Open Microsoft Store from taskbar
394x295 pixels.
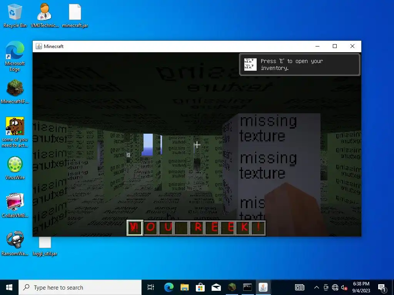coord(200,287)
